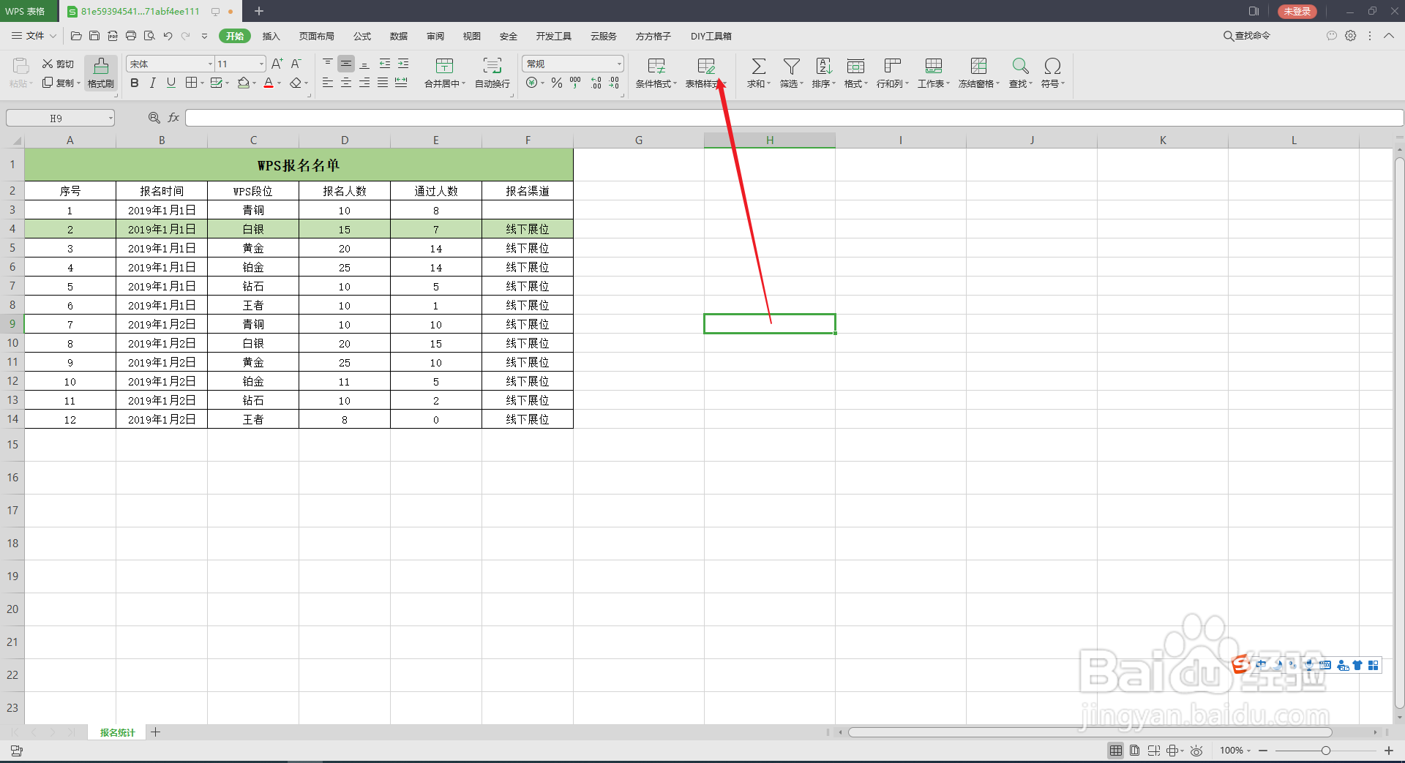Click the Undo arrow icon
The width and height of the screenshot is (1405, 763).
coord(168,36)
